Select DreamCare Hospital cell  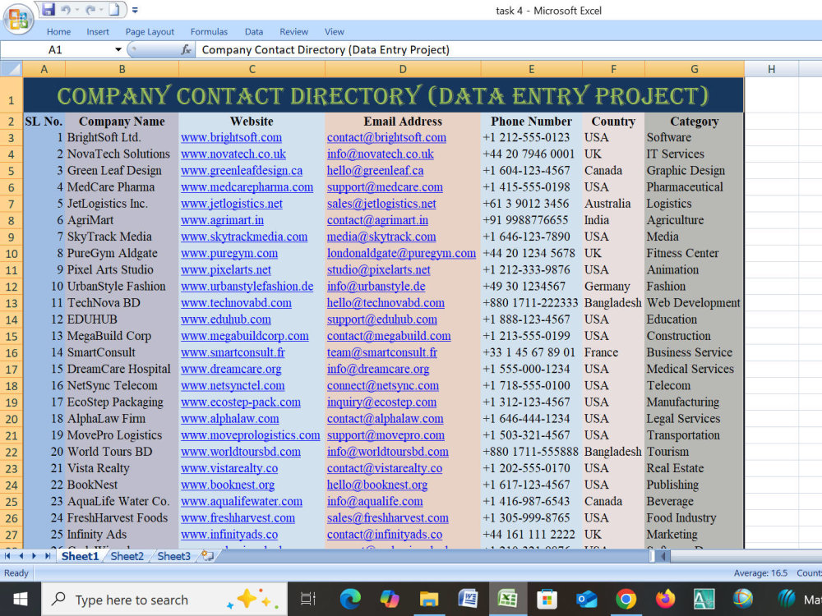(122, 370)
